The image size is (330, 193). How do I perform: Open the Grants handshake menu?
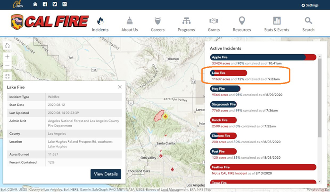[214, 24]
